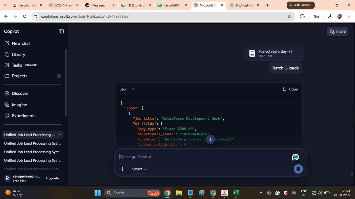Screen dimensions: 355x199
Task: Copy the Json code block
Action: pos(290,89)
